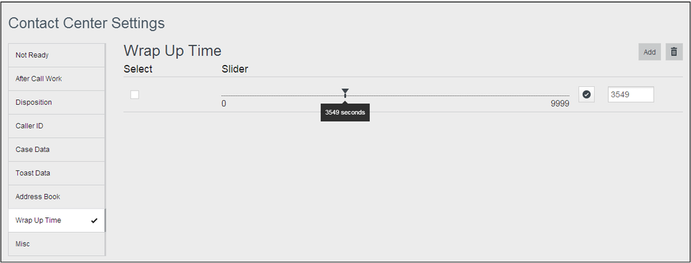The image size is (691, 263).
Task: Show the Address Book settings
Action: click(x=57, y=197)
